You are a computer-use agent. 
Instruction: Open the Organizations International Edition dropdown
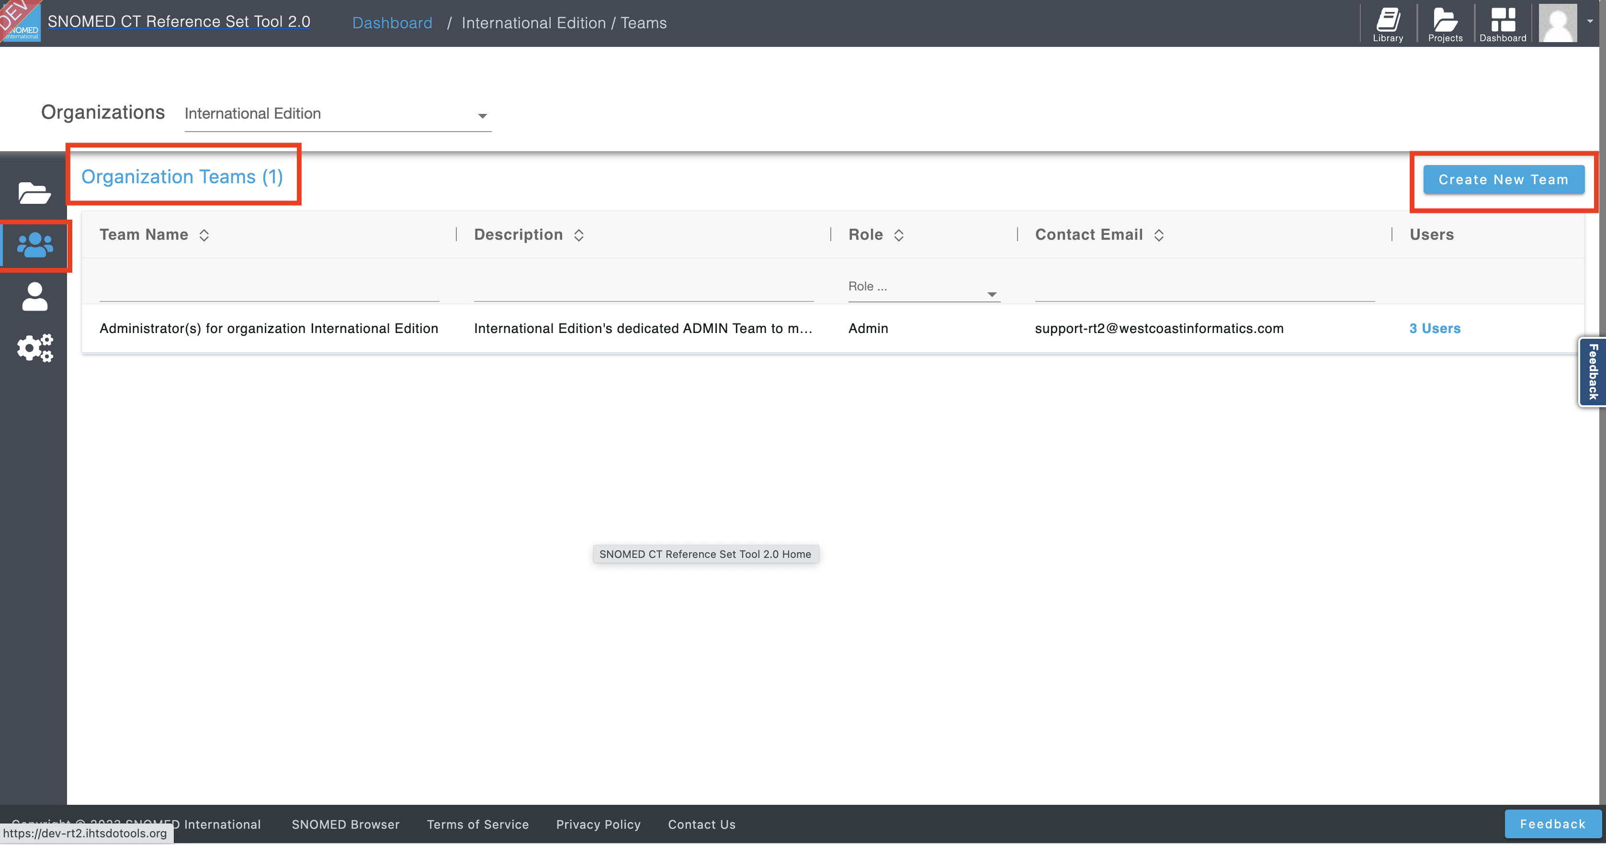click(338, 114)
